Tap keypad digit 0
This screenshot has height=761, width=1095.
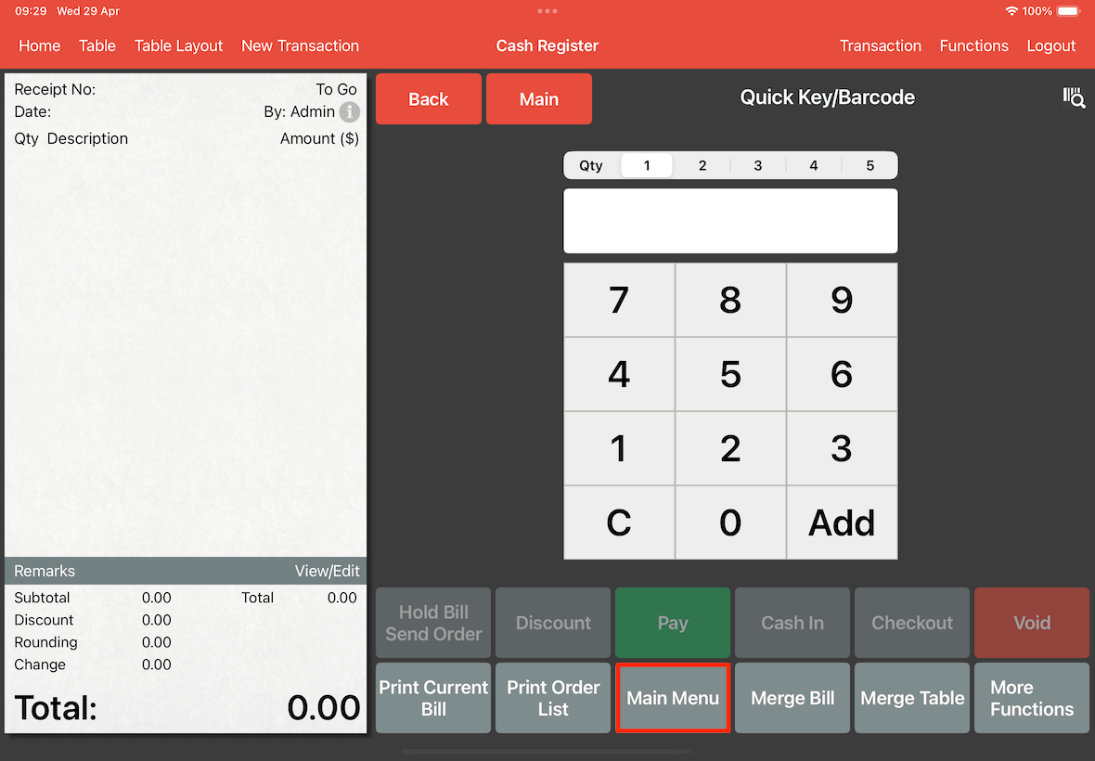click(730, 522)
